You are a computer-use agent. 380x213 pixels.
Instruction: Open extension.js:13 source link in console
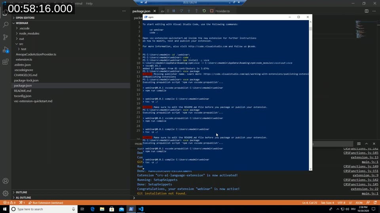(x=364, y=157)
